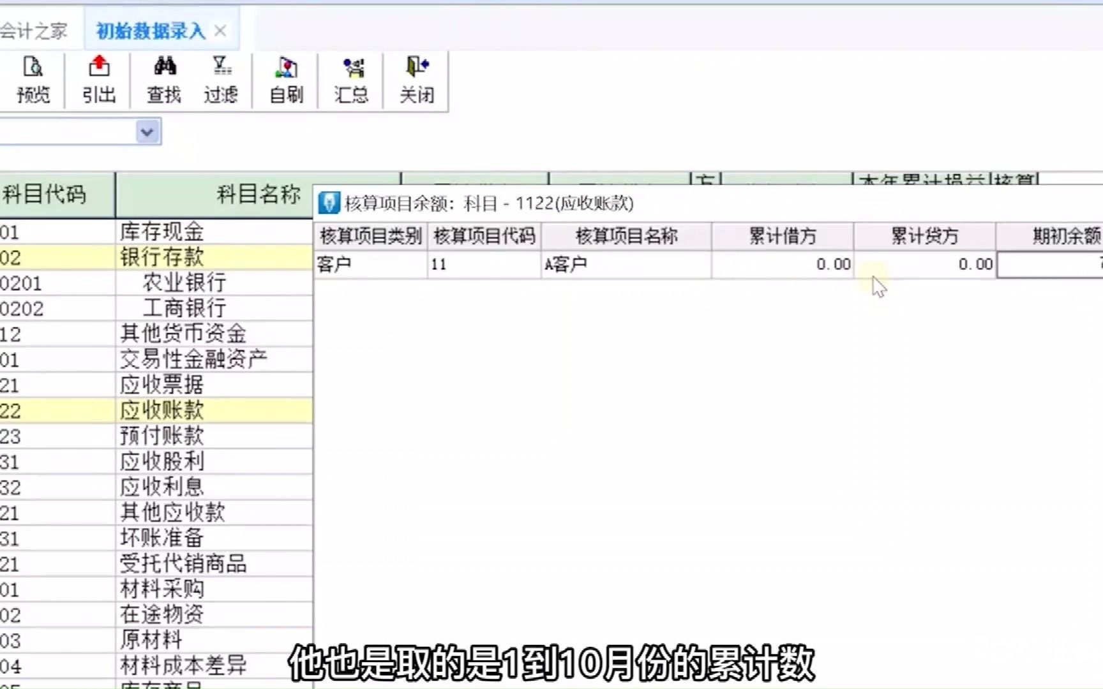Select the 应收票据 row

click(156, 385)
